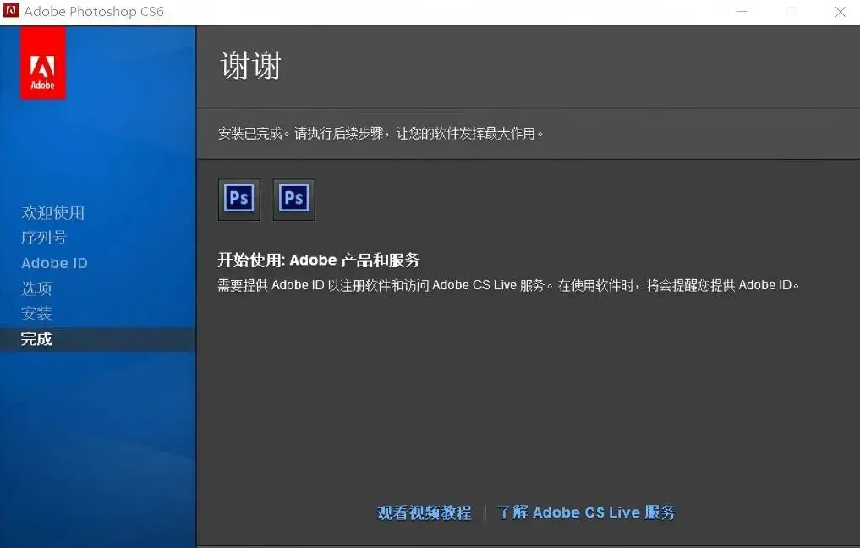This screenshot has width=860, height=548.
Task: Click the 需要提供 Adobe ID description text
Action: (x=508, y=285)
